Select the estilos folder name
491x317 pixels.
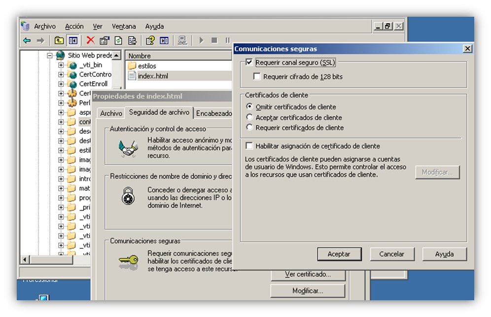147,66
